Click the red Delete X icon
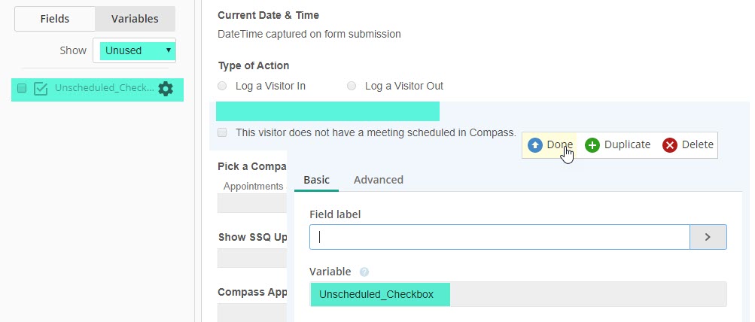The image size is (755, 322). point(670,144)
